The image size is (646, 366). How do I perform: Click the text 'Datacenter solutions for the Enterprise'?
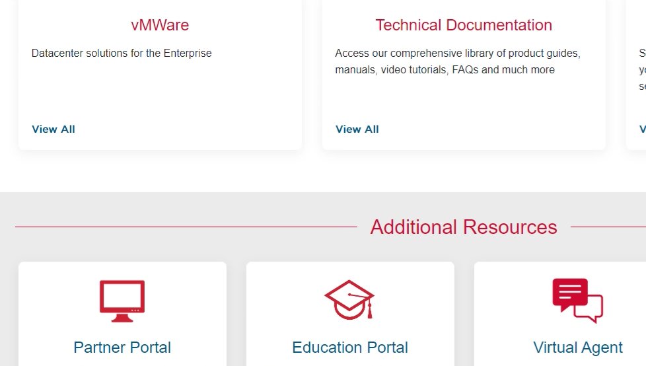click(122, 53)
